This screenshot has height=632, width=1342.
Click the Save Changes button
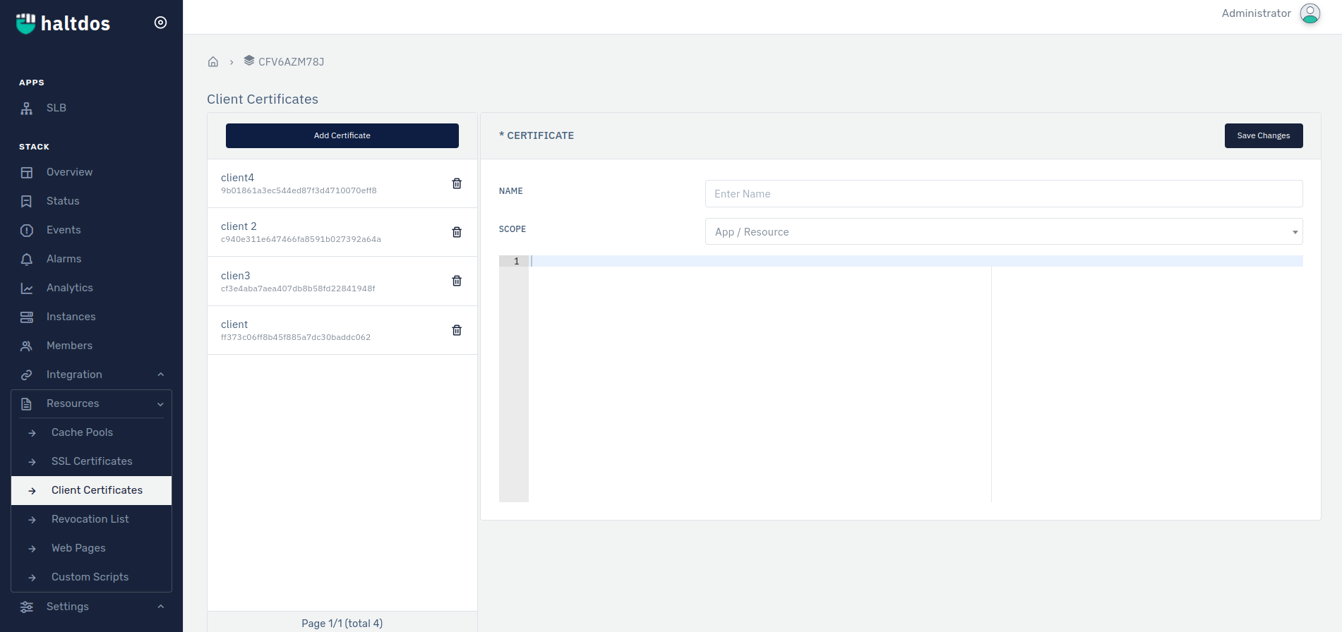coord(1264,135)
